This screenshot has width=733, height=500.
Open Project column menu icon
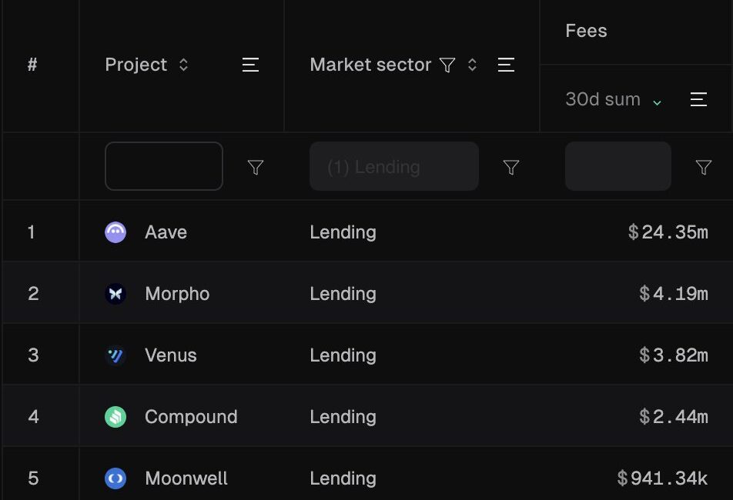pyautogui.click(x=250, y=65)
